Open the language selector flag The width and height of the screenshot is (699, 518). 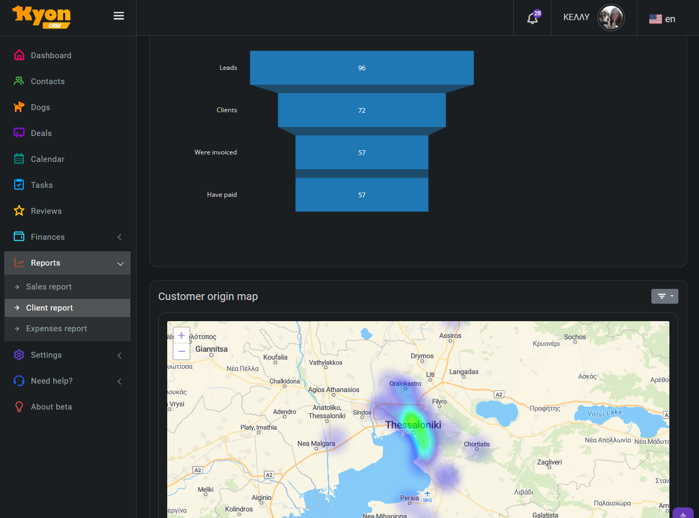pyautogui.click(x=656, y=19)
